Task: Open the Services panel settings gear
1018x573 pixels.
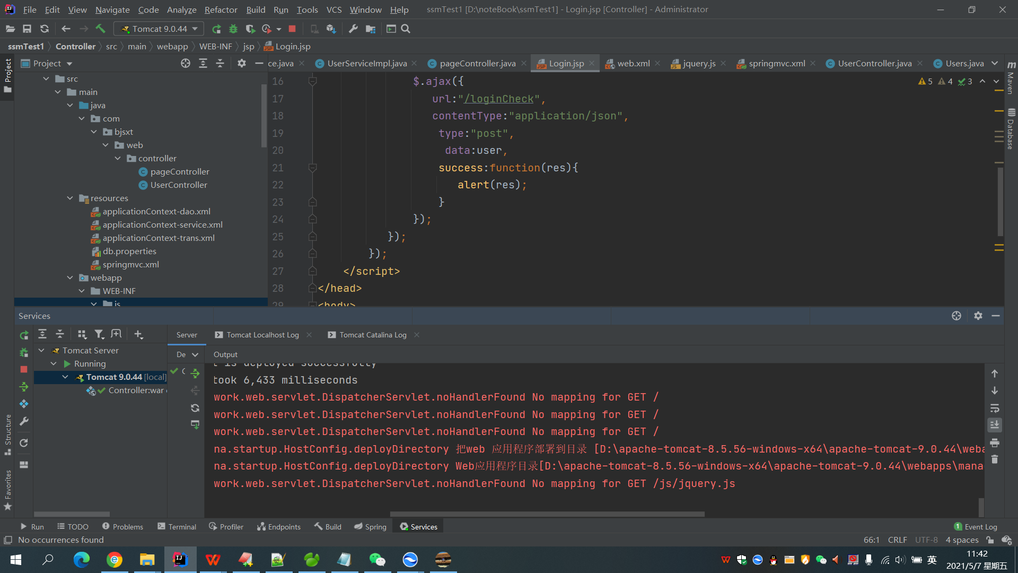Action: [x=978, y=316]
